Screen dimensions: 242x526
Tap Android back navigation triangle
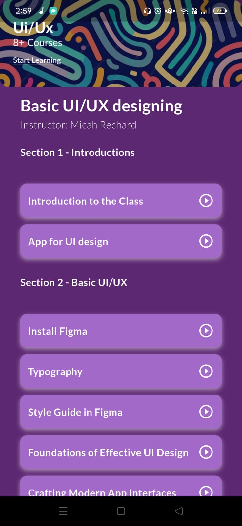click(179, 511)
